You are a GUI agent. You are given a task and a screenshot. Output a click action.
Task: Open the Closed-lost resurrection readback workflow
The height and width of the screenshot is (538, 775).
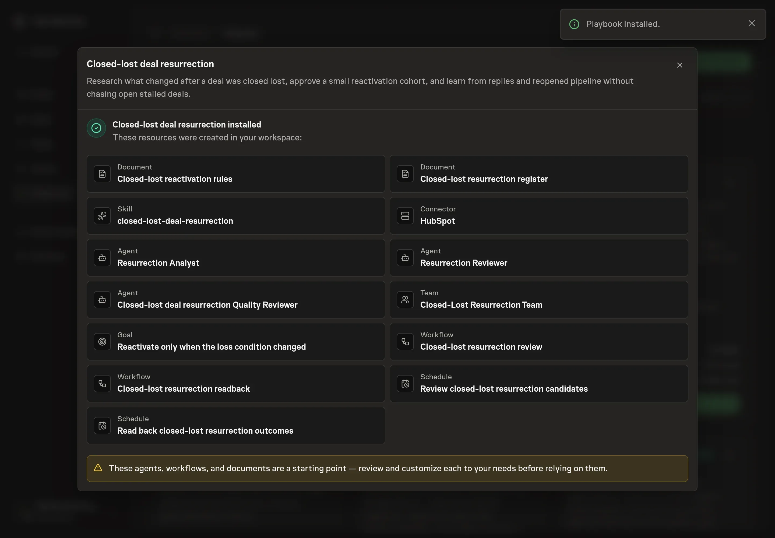click(236, 384)
